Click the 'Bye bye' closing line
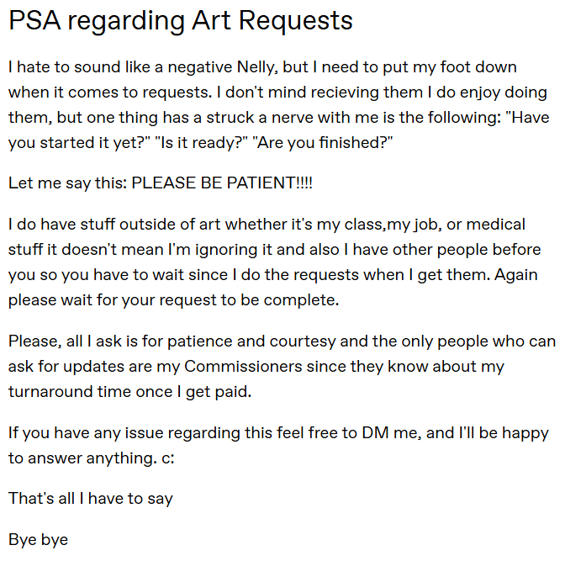 click(x=38, y=539)
